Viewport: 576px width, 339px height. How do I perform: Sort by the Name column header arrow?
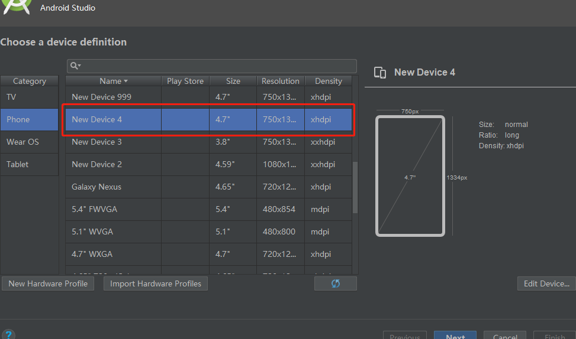pos(126,81)
